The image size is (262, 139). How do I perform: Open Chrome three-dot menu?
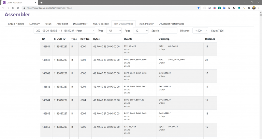coord(259,8)
